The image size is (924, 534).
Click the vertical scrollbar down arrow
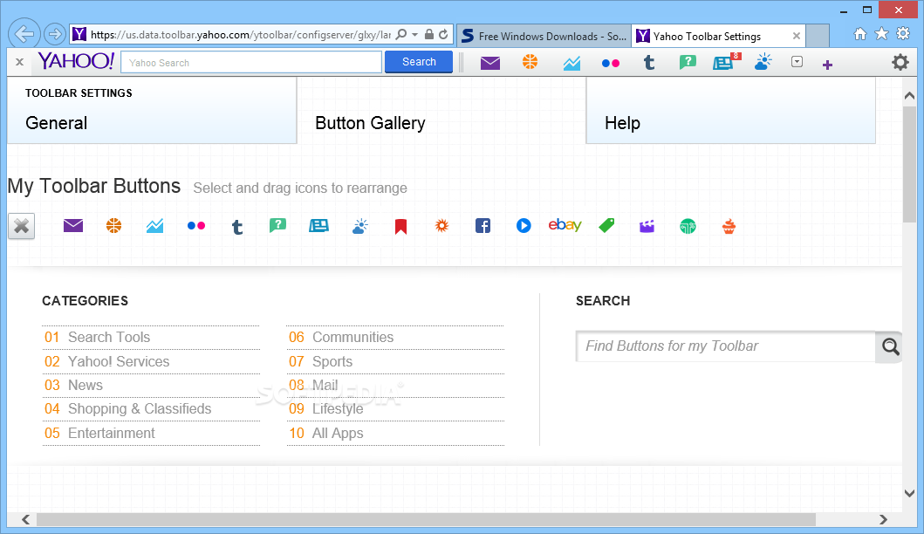click(x=909, y=493)
